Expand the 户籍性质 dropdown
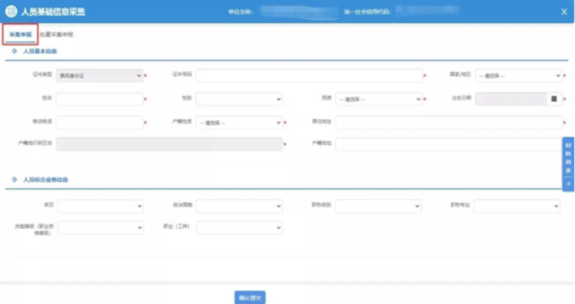The height and width of the screenshot is (304, 575). 239,123
